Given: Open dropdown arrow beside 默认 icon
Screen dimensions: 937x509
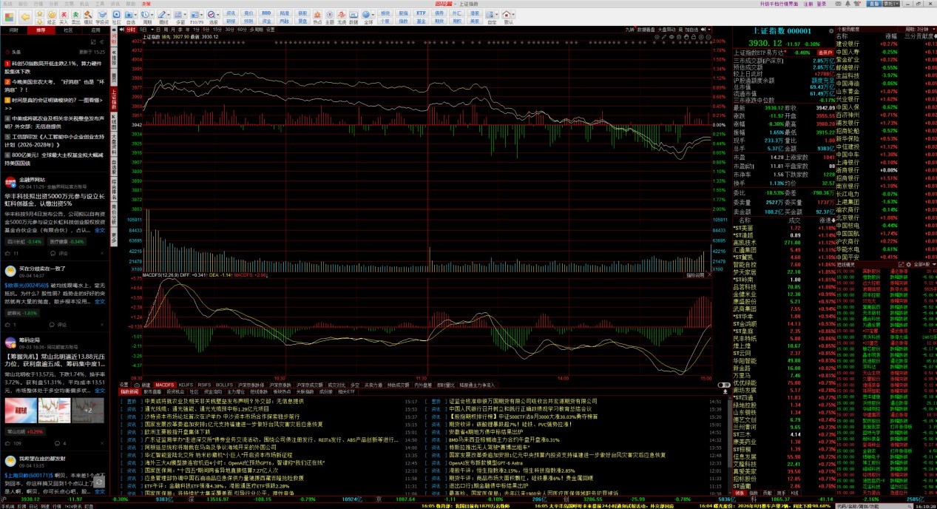Looking at the screenshot, I should [x=513, y=15].
